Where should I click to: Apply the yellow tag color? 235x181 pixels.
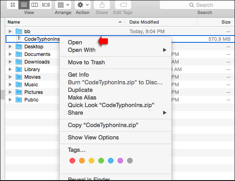92,161
